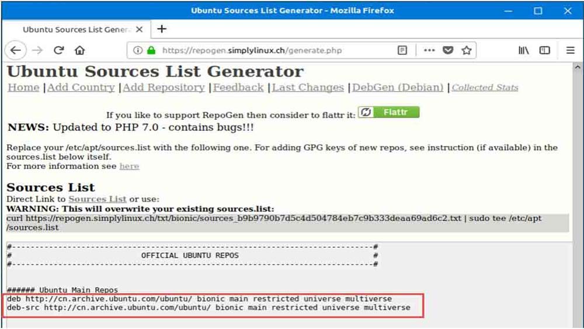Viewport: 584px width, 329px height.
Task: Click the forward navigation arrow
Action: coord(37,50)
